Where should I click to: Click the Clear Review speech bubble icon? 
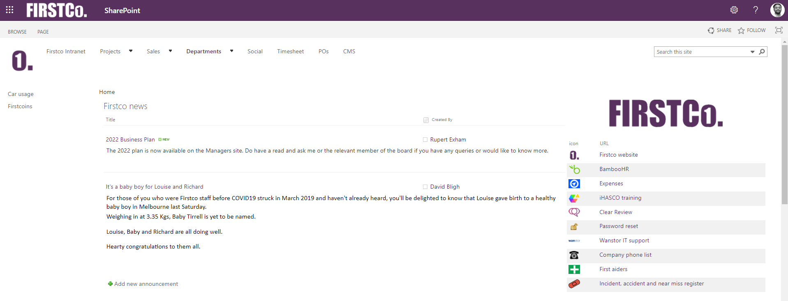574,212
